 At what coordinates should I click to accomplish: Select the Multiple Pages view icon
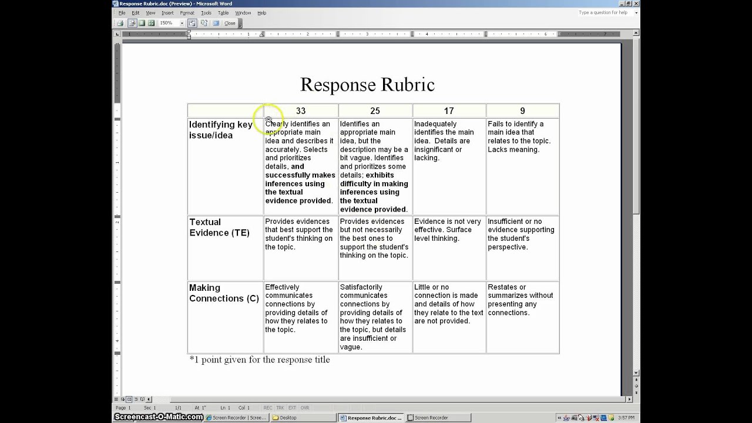(x=151, y=23)
